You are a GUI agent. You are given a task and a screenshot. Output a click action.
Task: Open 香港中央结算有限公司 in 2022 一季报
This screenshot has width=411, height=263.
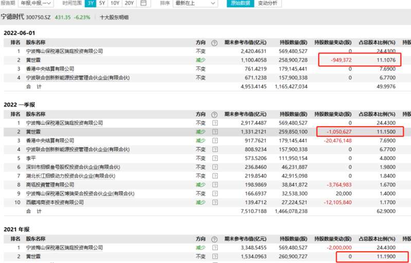pyautogui.click(x=50, y=141)
